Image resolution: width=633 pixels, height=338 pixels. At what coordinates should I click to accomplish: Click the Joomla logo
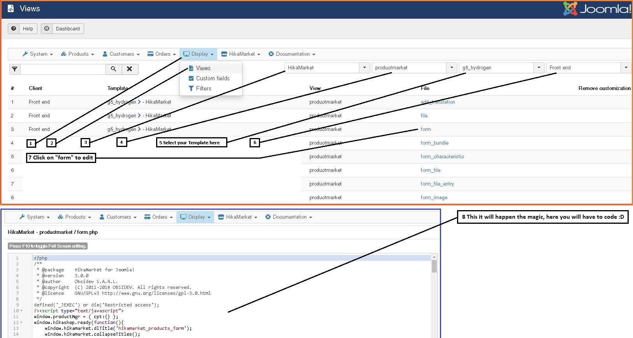click(597, 9)
